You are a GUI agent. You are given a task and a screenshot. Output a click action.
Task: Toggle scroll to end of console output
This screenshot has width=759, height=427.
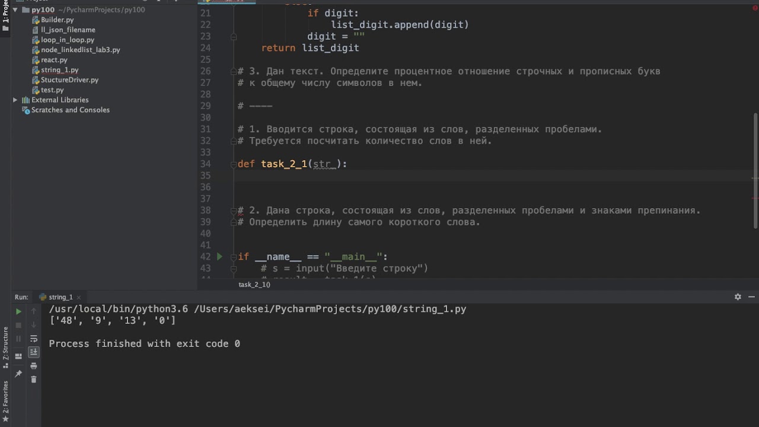tap(34, 352)
